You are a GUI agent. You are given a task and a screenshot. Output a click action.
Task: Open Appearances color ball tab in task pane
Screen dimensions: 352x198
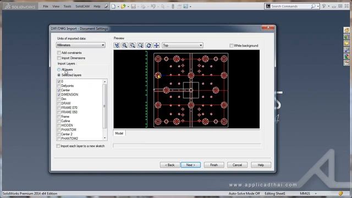(346, 56)
